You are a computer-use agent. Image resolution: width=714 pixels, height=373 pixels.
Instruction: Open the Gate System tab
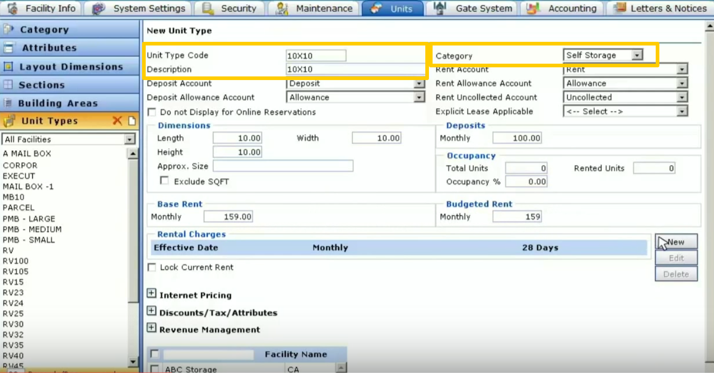click(x=473, y=8)
